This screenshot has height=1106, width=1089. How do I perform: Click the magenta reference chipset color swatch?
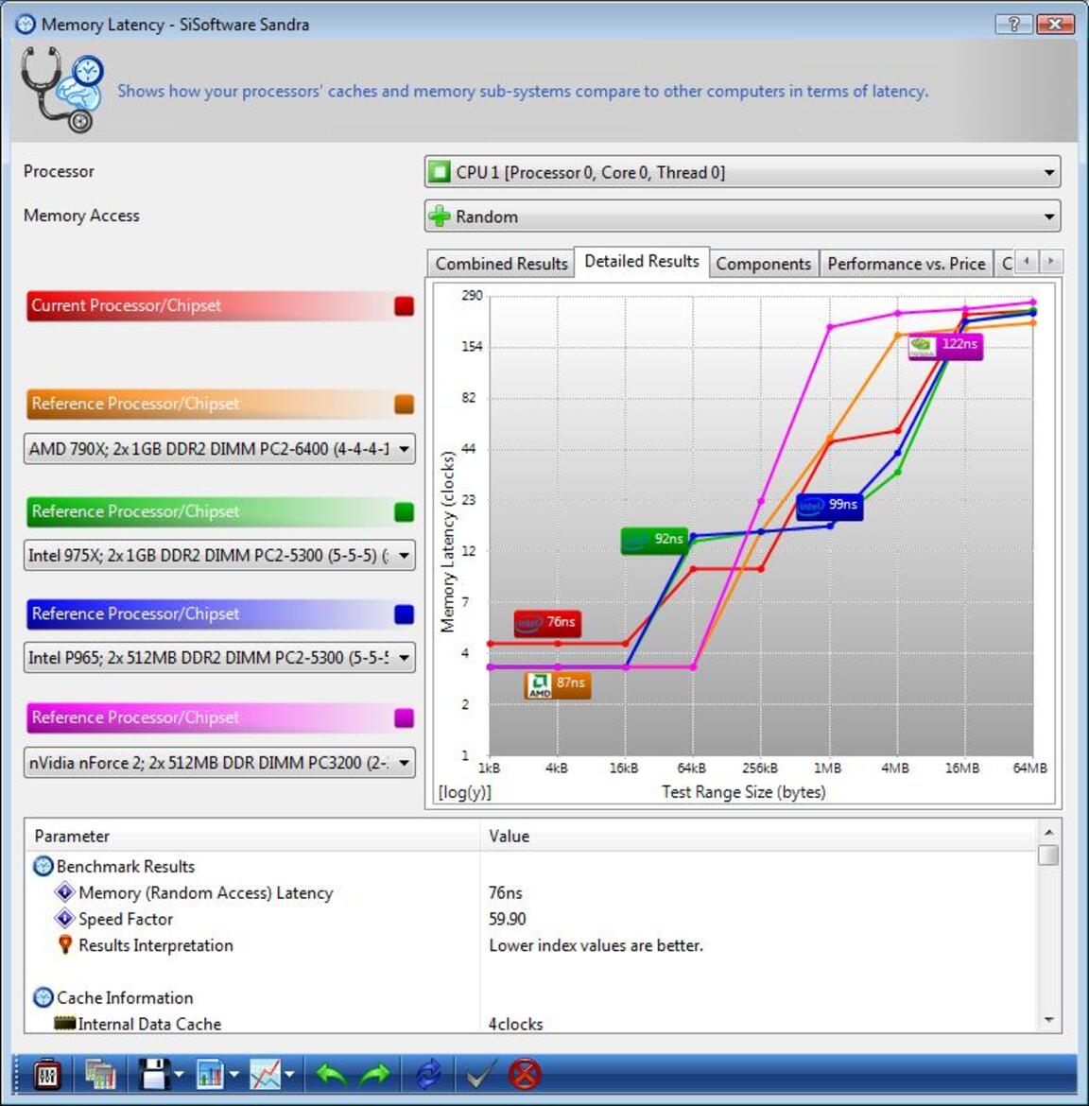click(405, 718)
